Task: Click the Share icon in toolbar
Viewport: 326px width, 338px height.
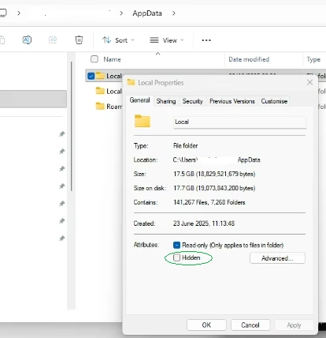Action: (53, 40)
